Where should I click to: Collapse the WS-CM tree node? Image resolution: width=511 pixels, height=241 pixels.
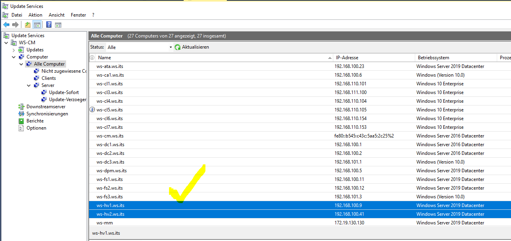6,43
